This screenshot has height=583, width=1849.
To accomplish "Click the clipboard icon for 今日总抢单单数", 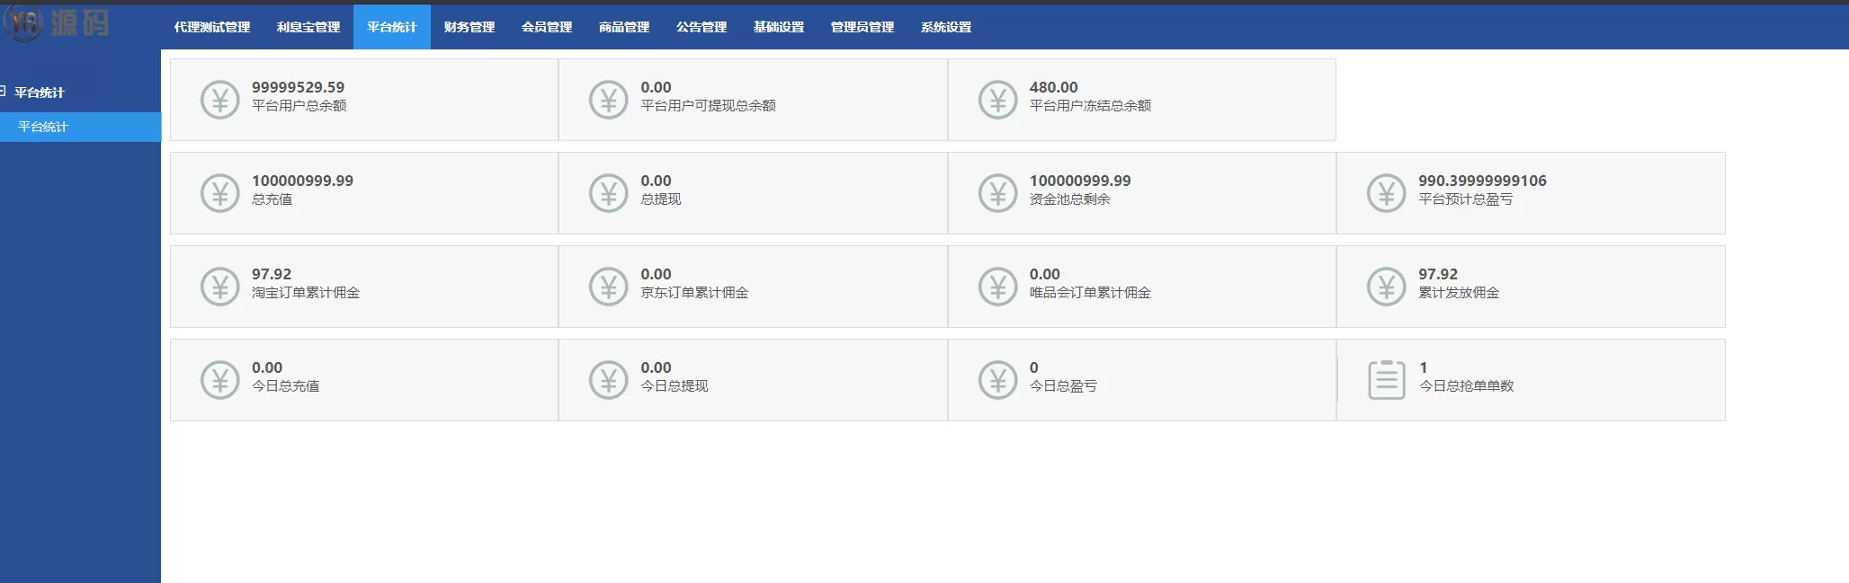I will (1386, 380).
